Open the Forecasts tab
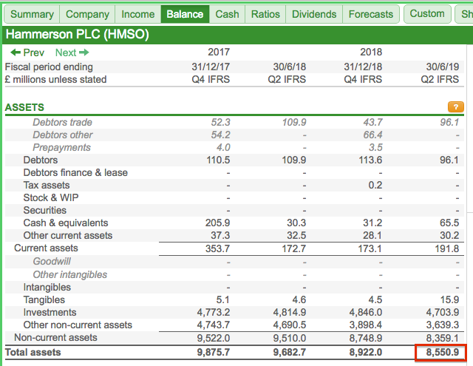The image size is (473, 366). pyautogui.click(x=371, y=14)
